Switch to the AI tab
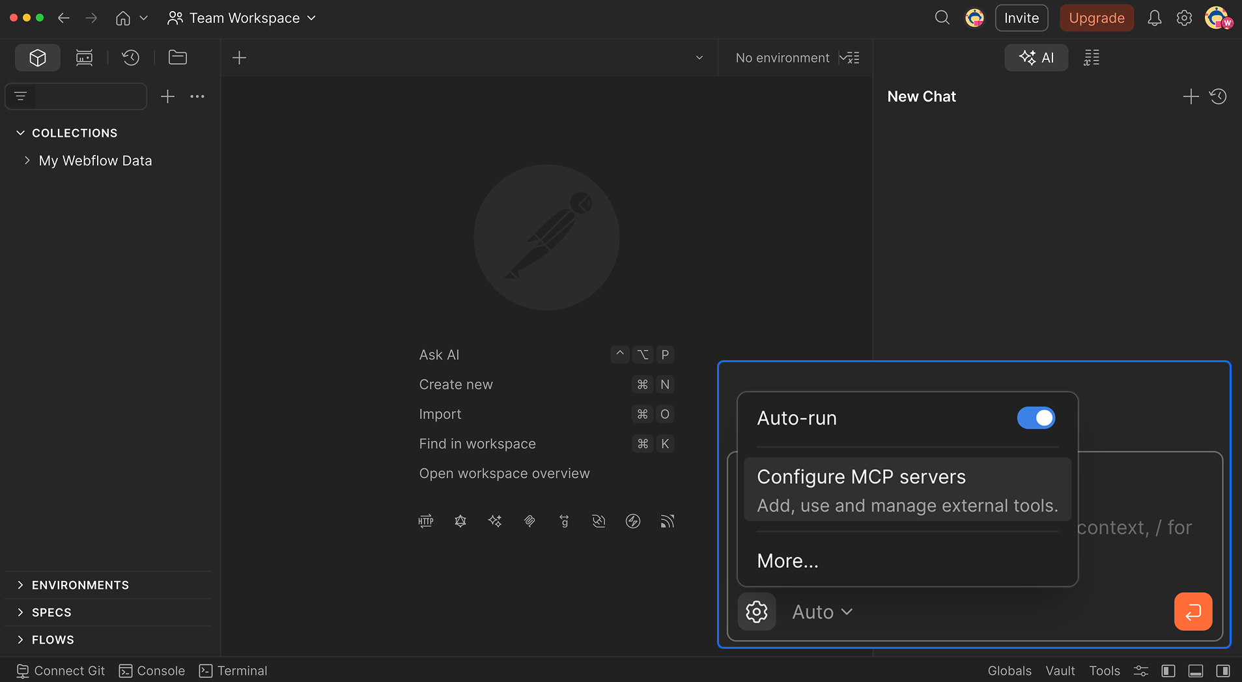Viewport: 1242px width, 682px height. (x=1036, y=57)
